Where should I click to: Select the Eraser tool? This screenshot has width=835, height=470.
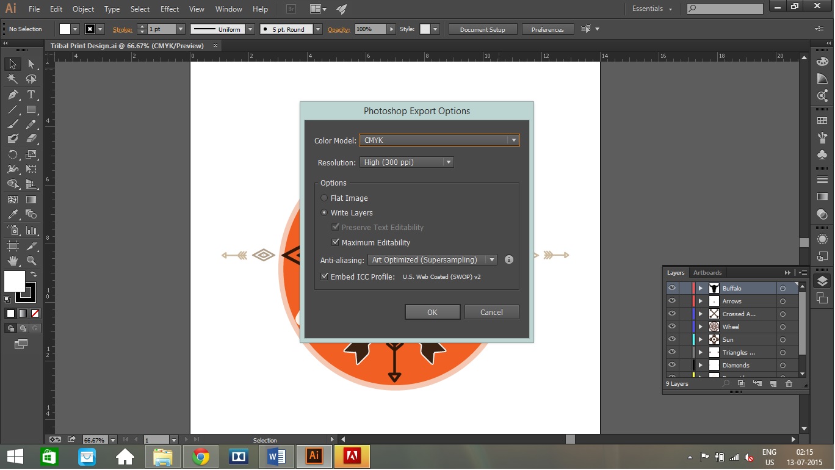[x=31, y=139]
